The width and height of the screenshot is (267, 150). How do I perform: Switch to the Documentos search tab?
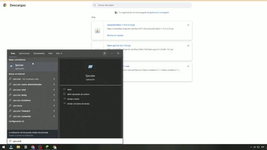(x=39, y=53)
